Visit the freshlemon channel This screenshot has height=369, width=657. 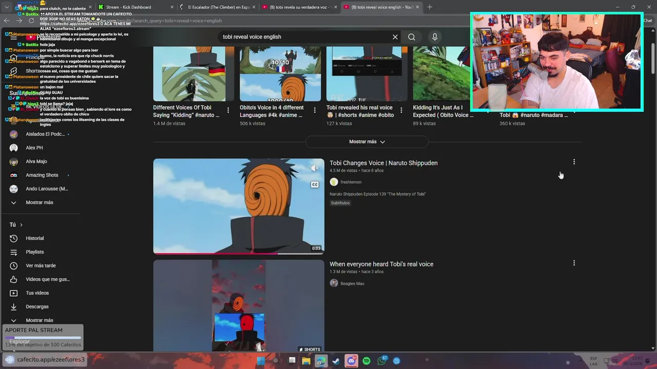click(351, 182)
